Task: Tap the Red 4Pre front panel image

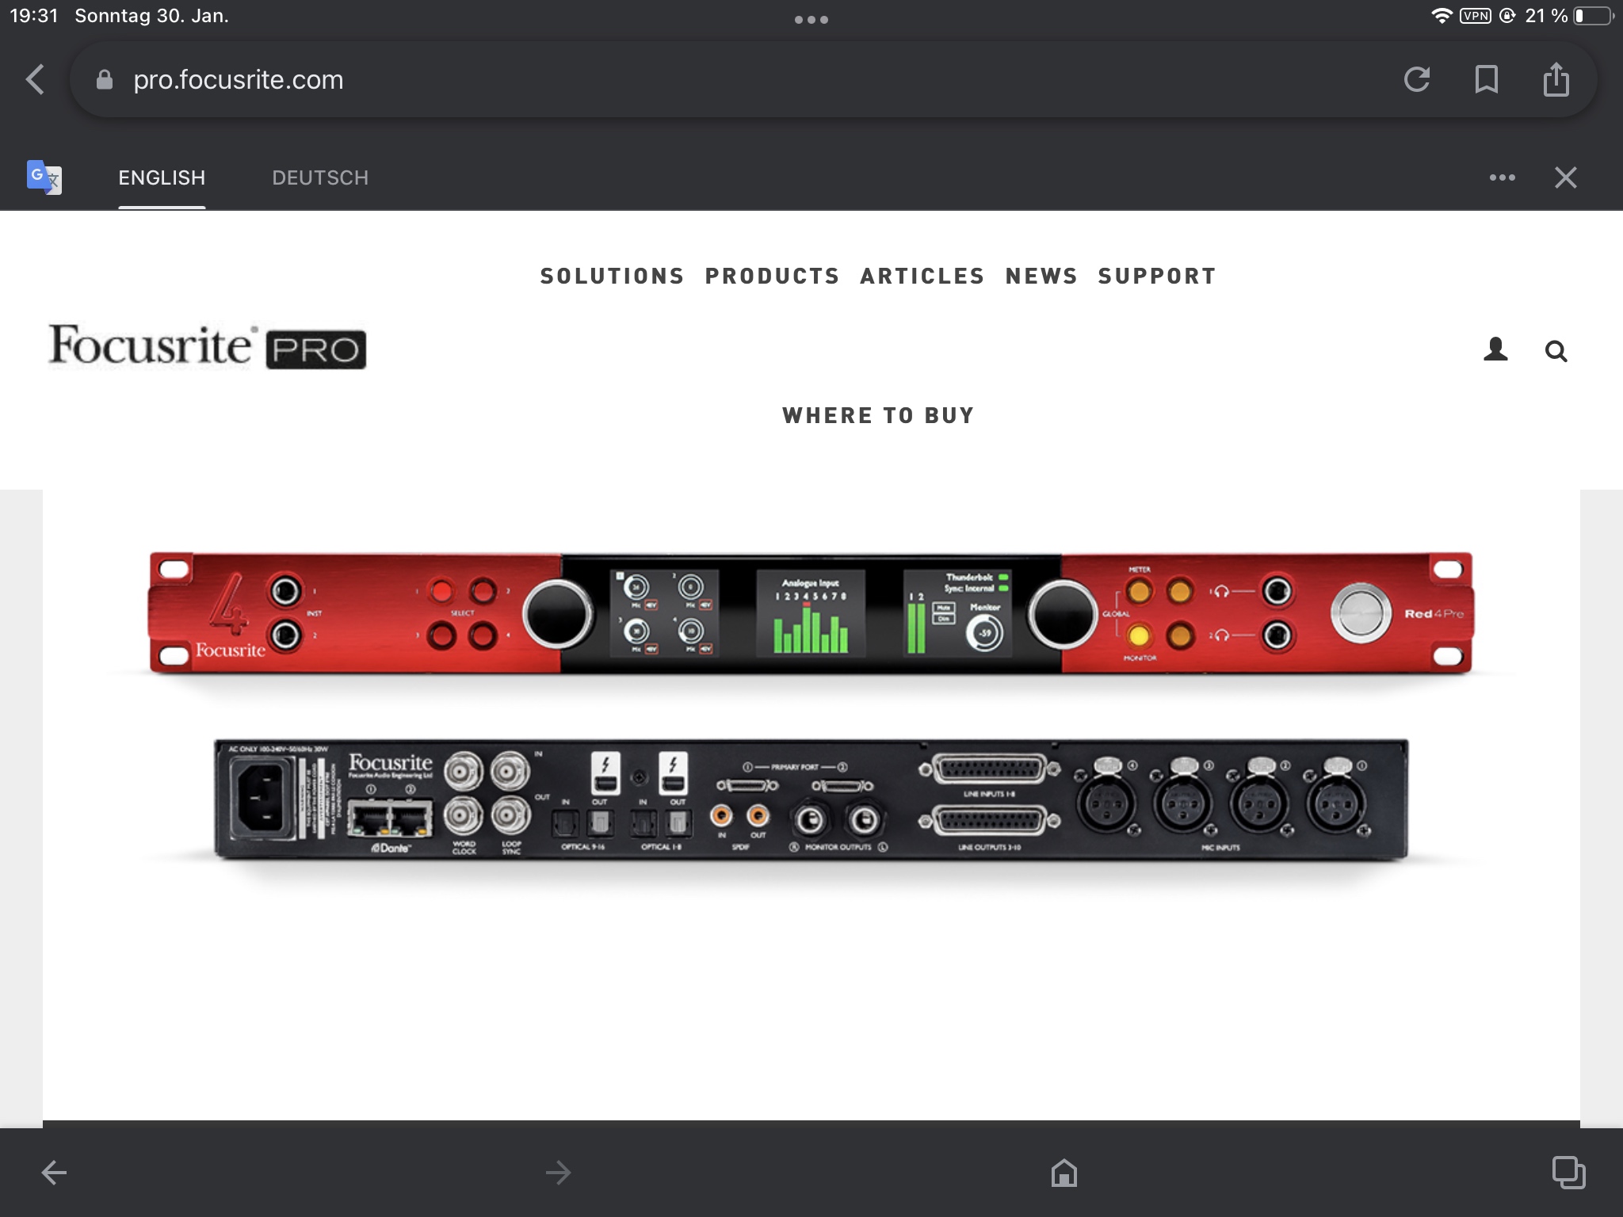Action: coord(811,613)
